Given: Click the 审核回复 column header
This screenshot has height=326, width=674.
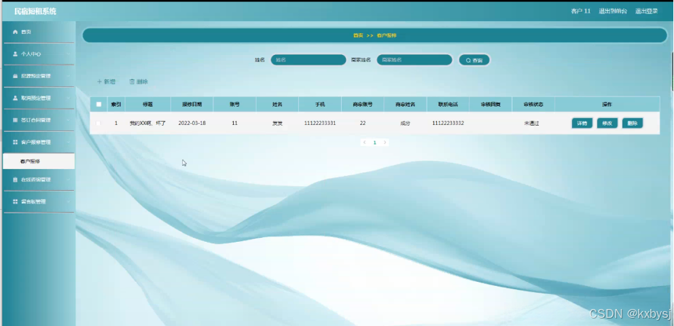Looking at the screenshot, I should (491, 105).
